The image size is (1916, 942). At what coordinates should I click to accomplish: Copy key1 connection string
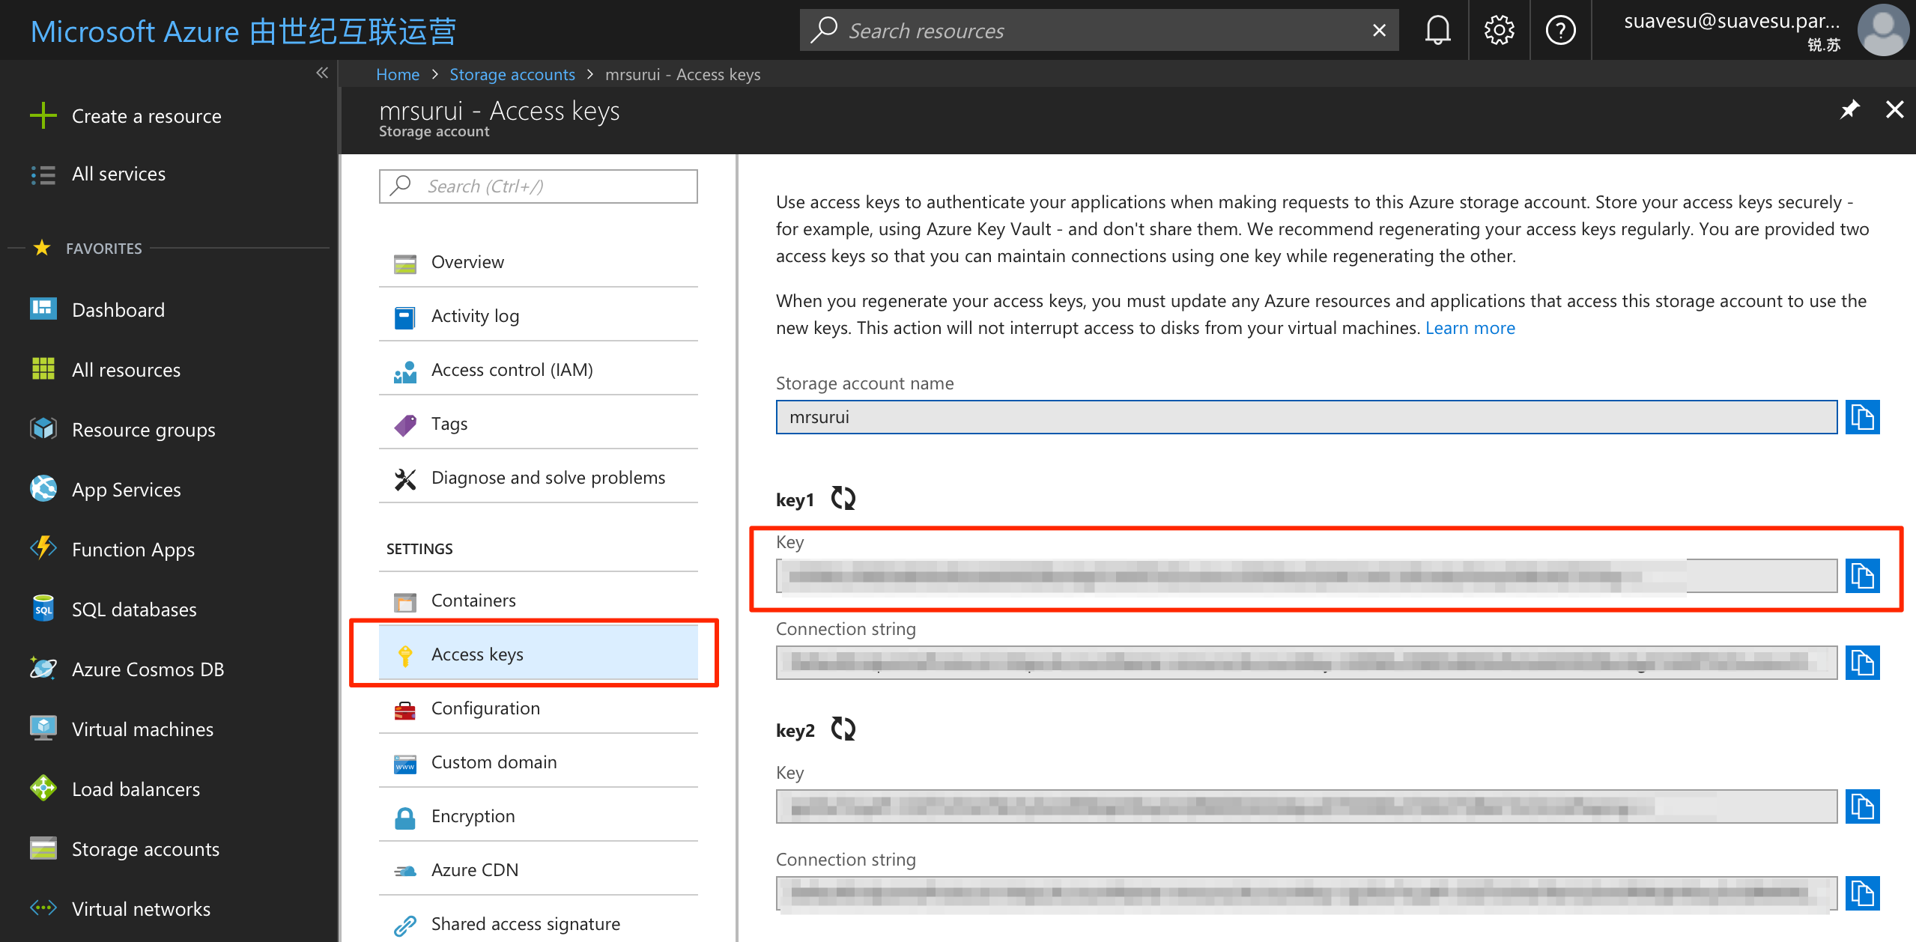point(1863,662)
